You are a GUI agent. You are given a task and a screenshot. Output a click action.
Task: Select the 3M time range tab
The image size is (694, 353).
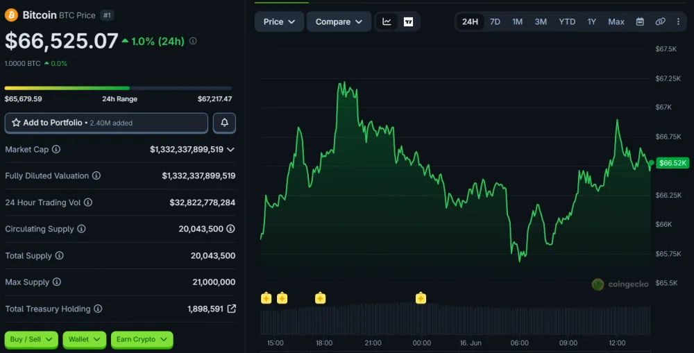tap(541, 21)
